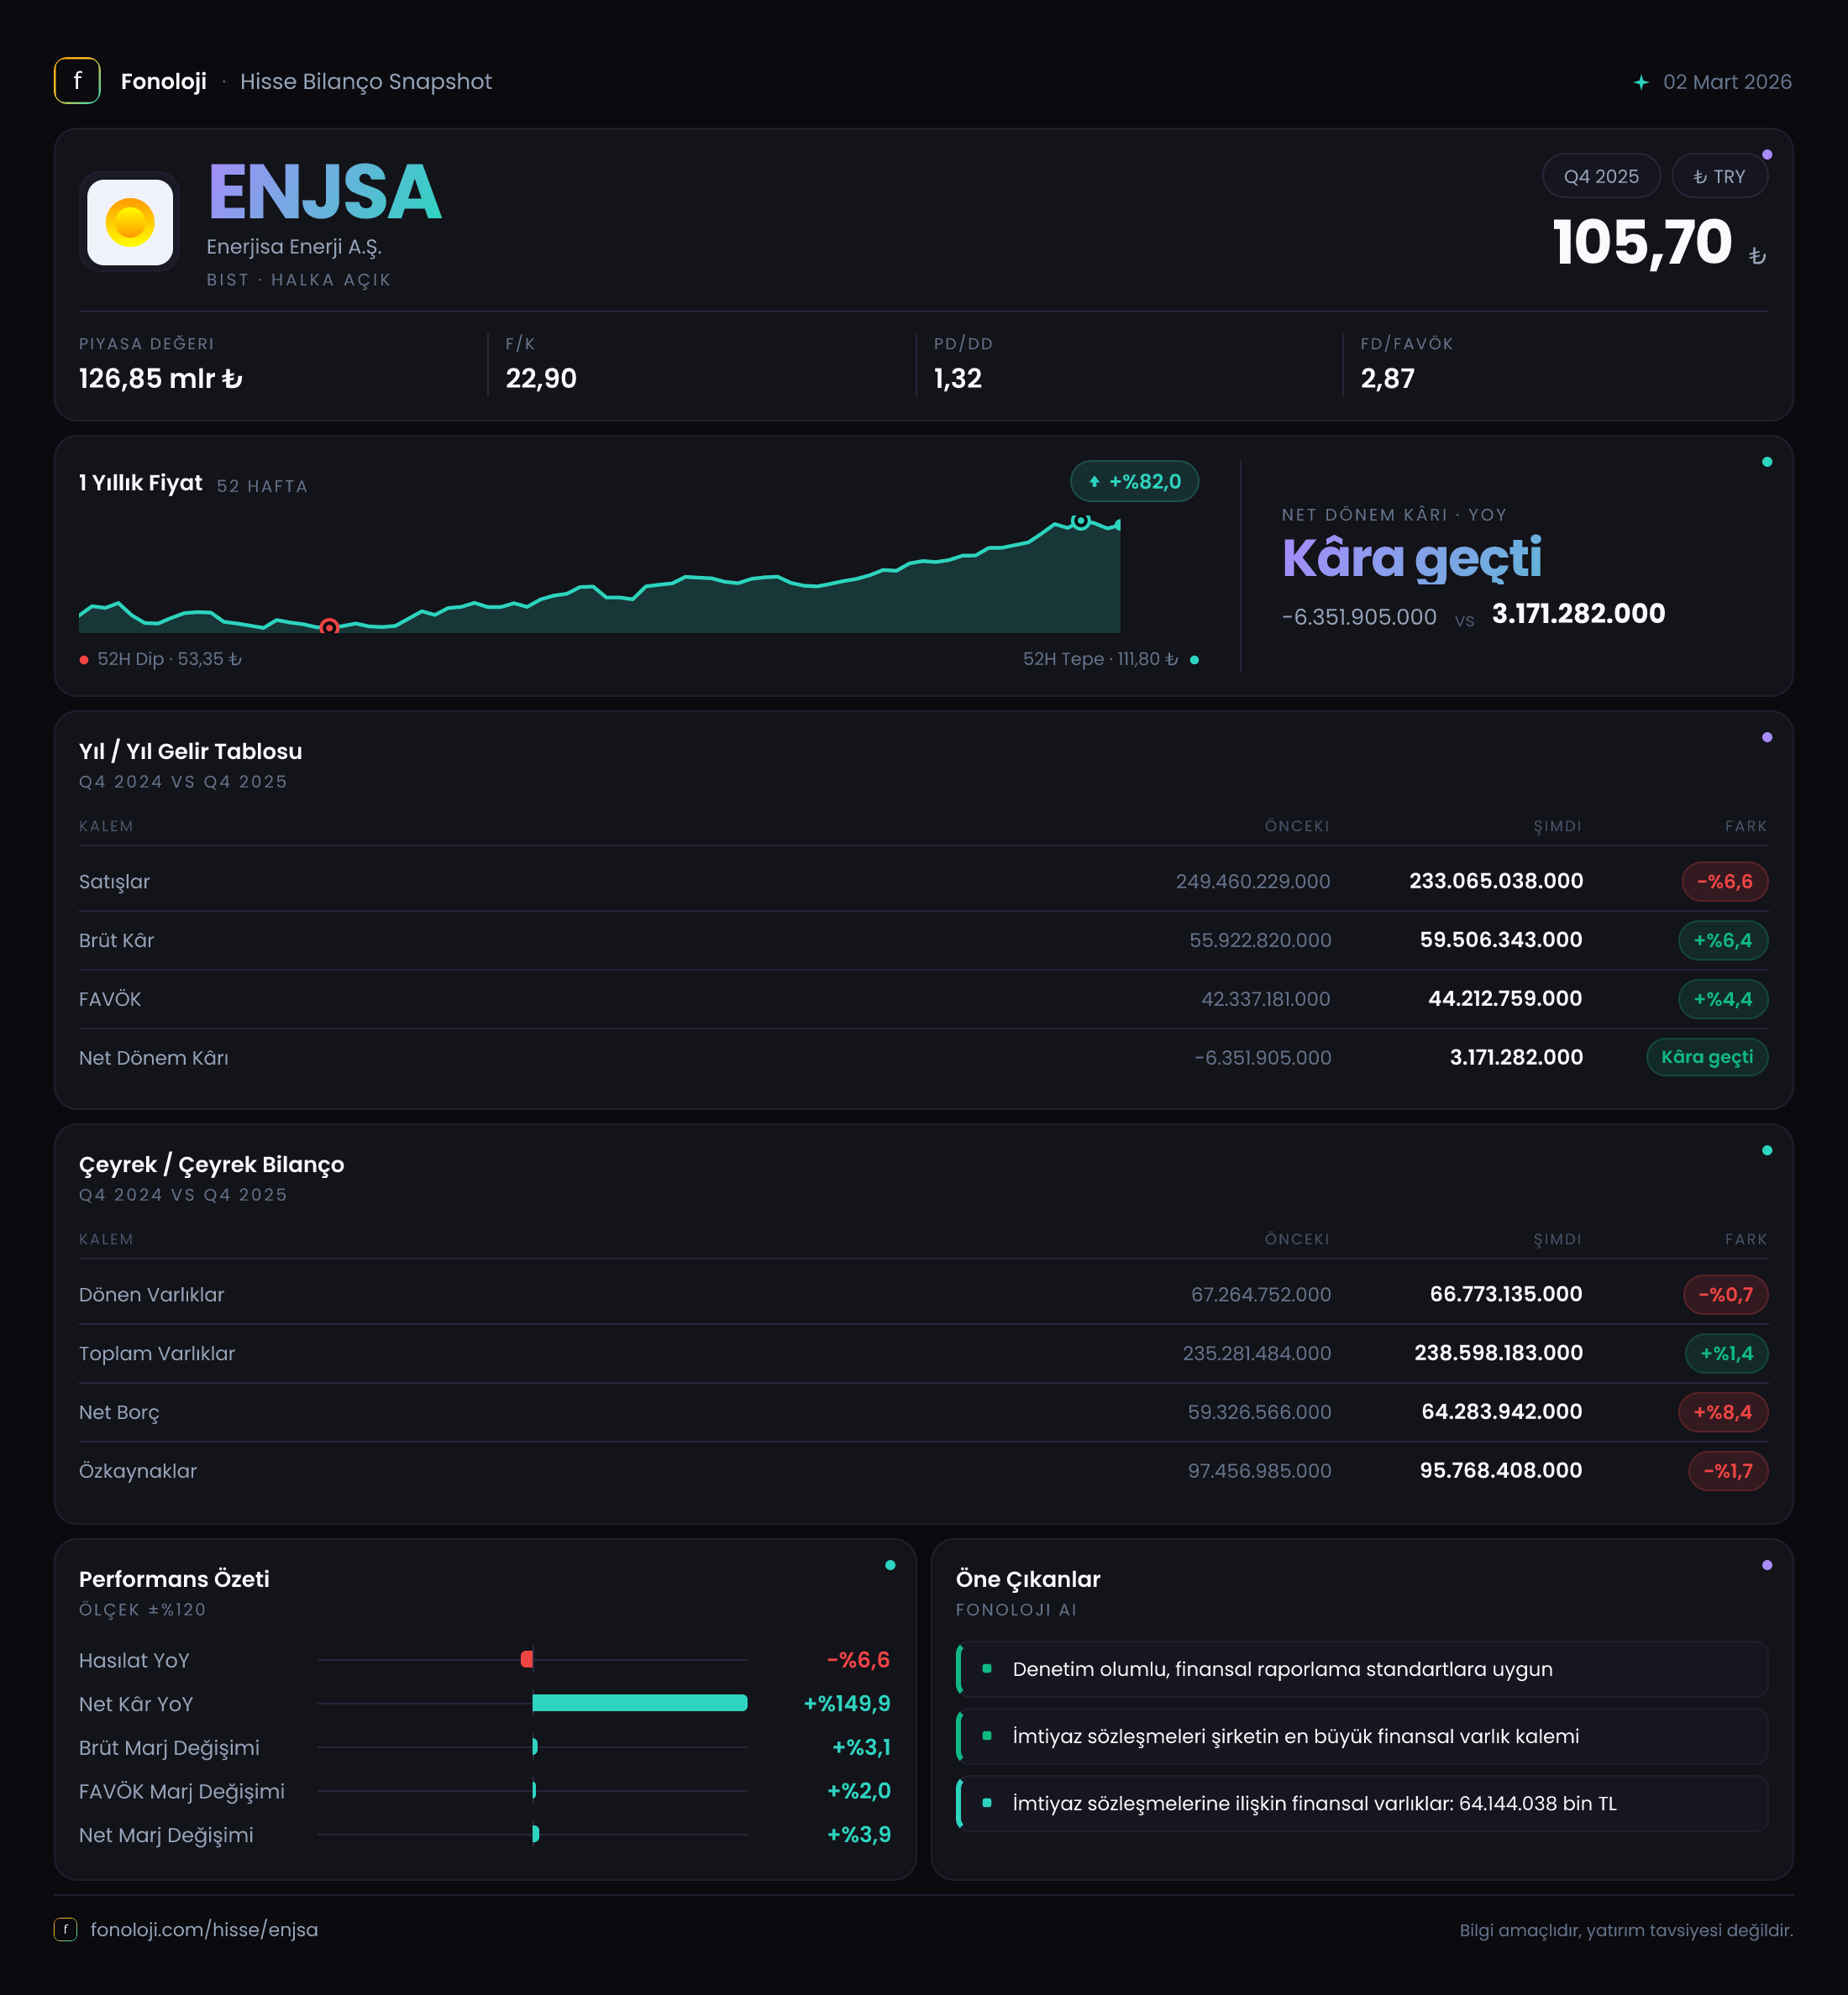Click the 'Çeyrek / Çeyrek Bilanço' section title
1848x1995 pixels.
pyautogui.click(x=212, y=1165)
